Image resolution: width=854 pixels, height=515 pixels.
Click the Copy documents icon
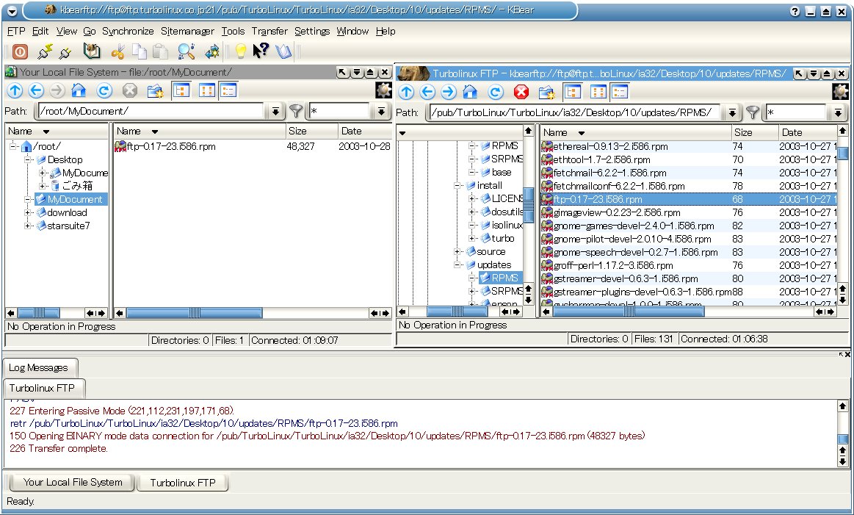140,51
